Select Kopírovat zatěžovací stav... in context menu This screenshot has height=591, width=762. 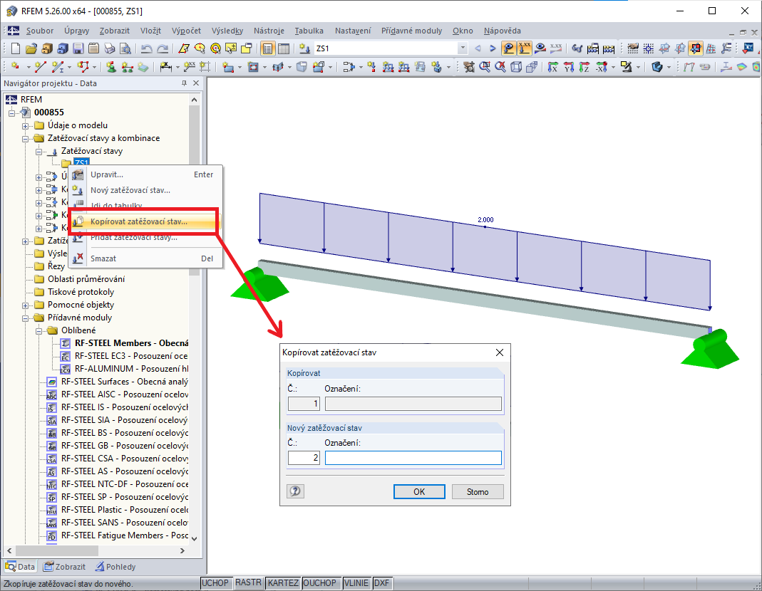point(144,221)
